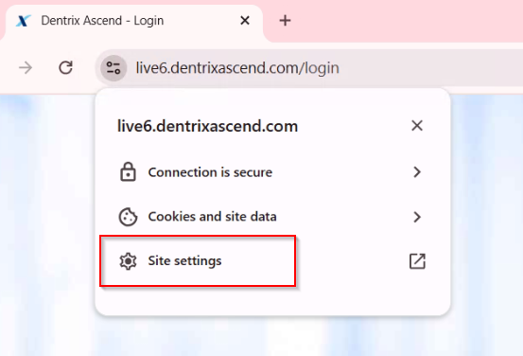Click the Dentrix Ascend favicon on the tab
Screen dimensions: 523x356
coord(24,21)
